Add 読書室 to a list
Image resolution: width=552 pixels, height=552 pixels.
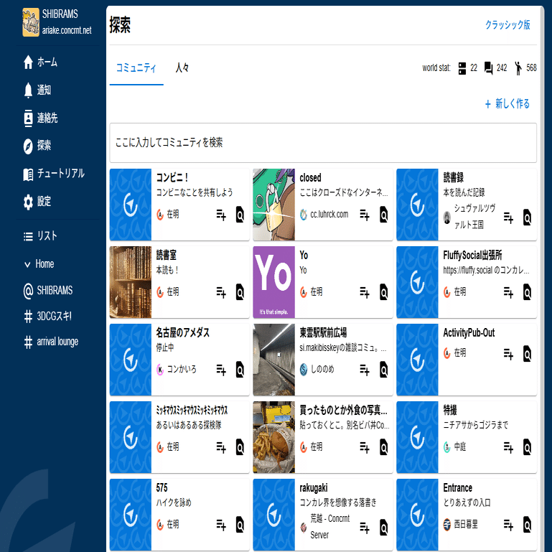point(221,292)
